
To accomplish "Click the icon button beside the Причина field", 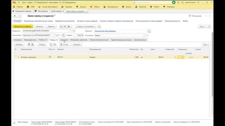I will click(x=149, y=31).
